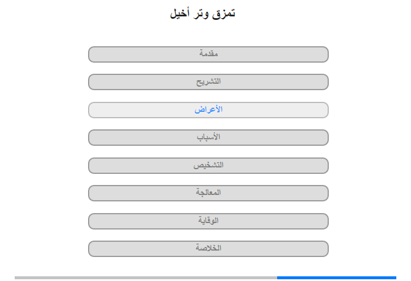
Task: Choose the Diagnosis button above المعالجة
Action: (208, 166)
